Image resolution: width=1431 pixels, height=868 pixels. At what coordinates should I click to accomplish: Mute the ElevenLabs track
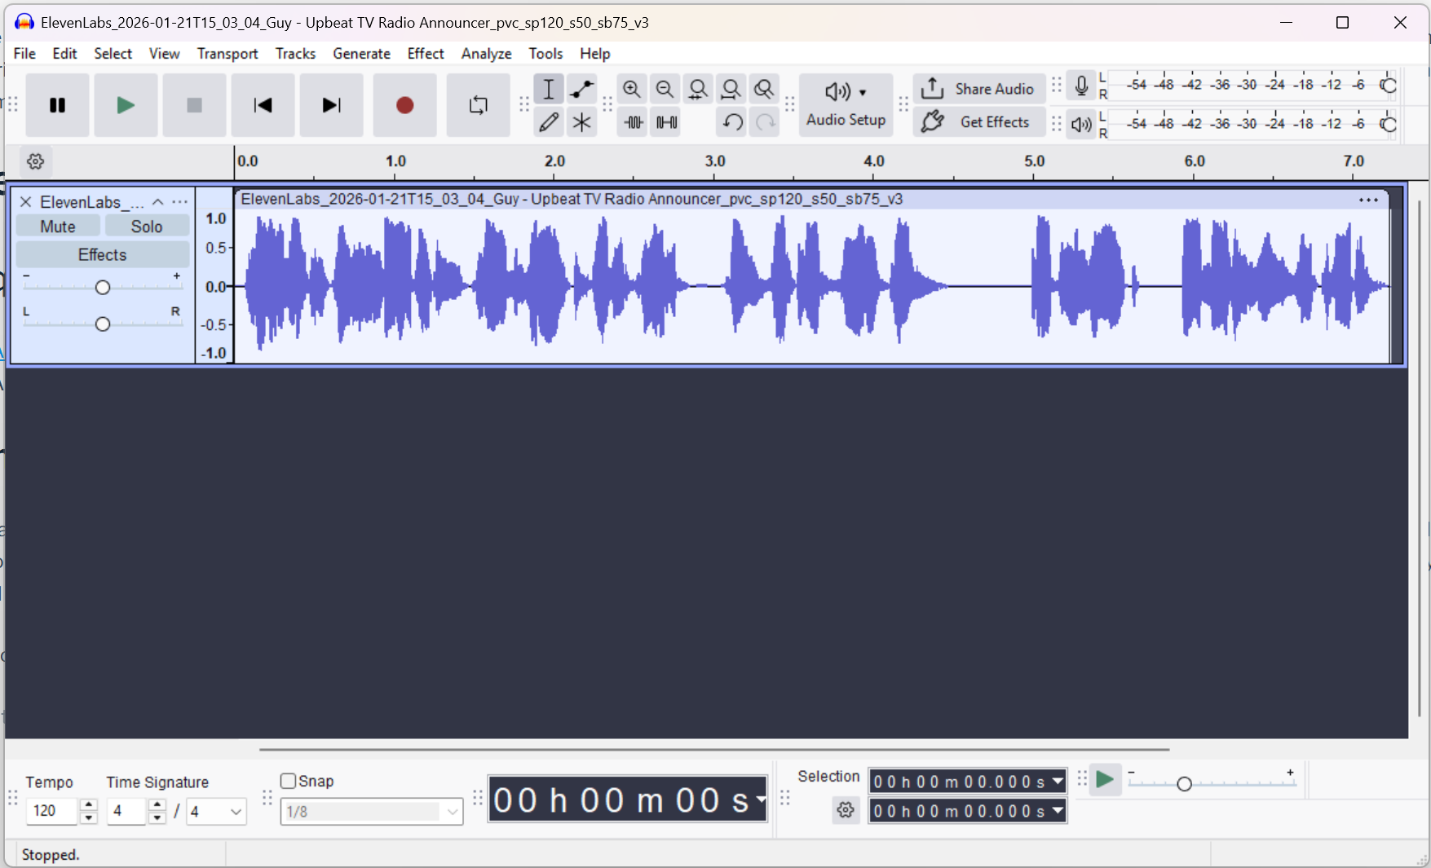58,227
